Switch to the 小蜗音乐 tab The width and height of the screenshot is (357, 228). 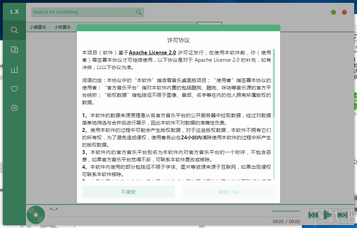38,27
